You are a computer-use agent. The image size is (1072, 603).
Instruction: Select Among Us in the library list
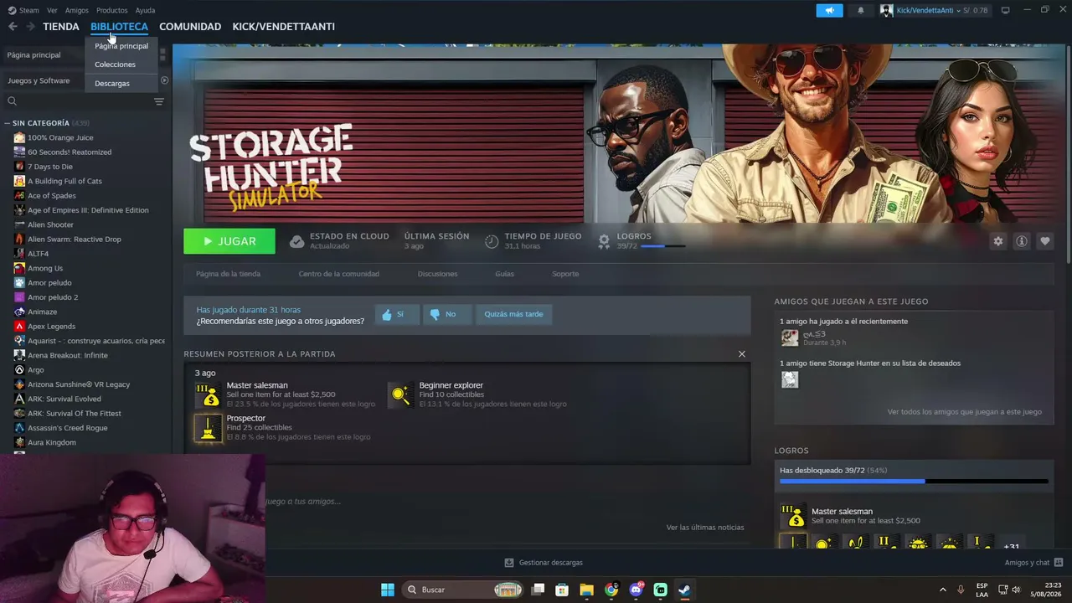pos(45,268)
